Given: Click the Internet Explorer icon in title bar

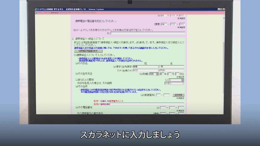Looking at the screenshot, I should click(x=37, y=9).
